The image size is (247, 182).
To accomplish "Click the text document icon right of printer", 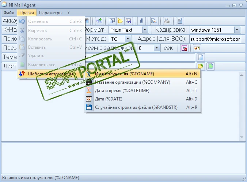I will (179, 20).
